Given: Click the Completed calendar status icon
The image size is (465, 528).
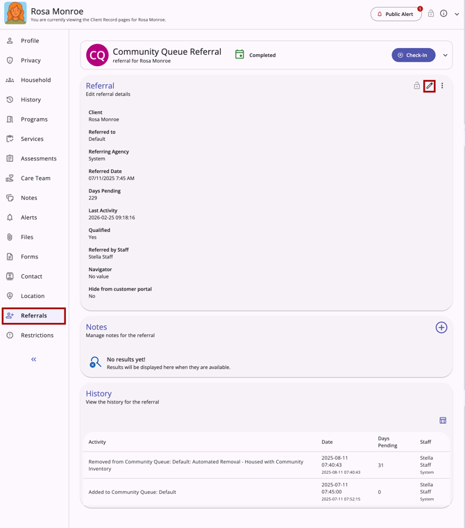Looking at the screenshot, I should [239, 55].
